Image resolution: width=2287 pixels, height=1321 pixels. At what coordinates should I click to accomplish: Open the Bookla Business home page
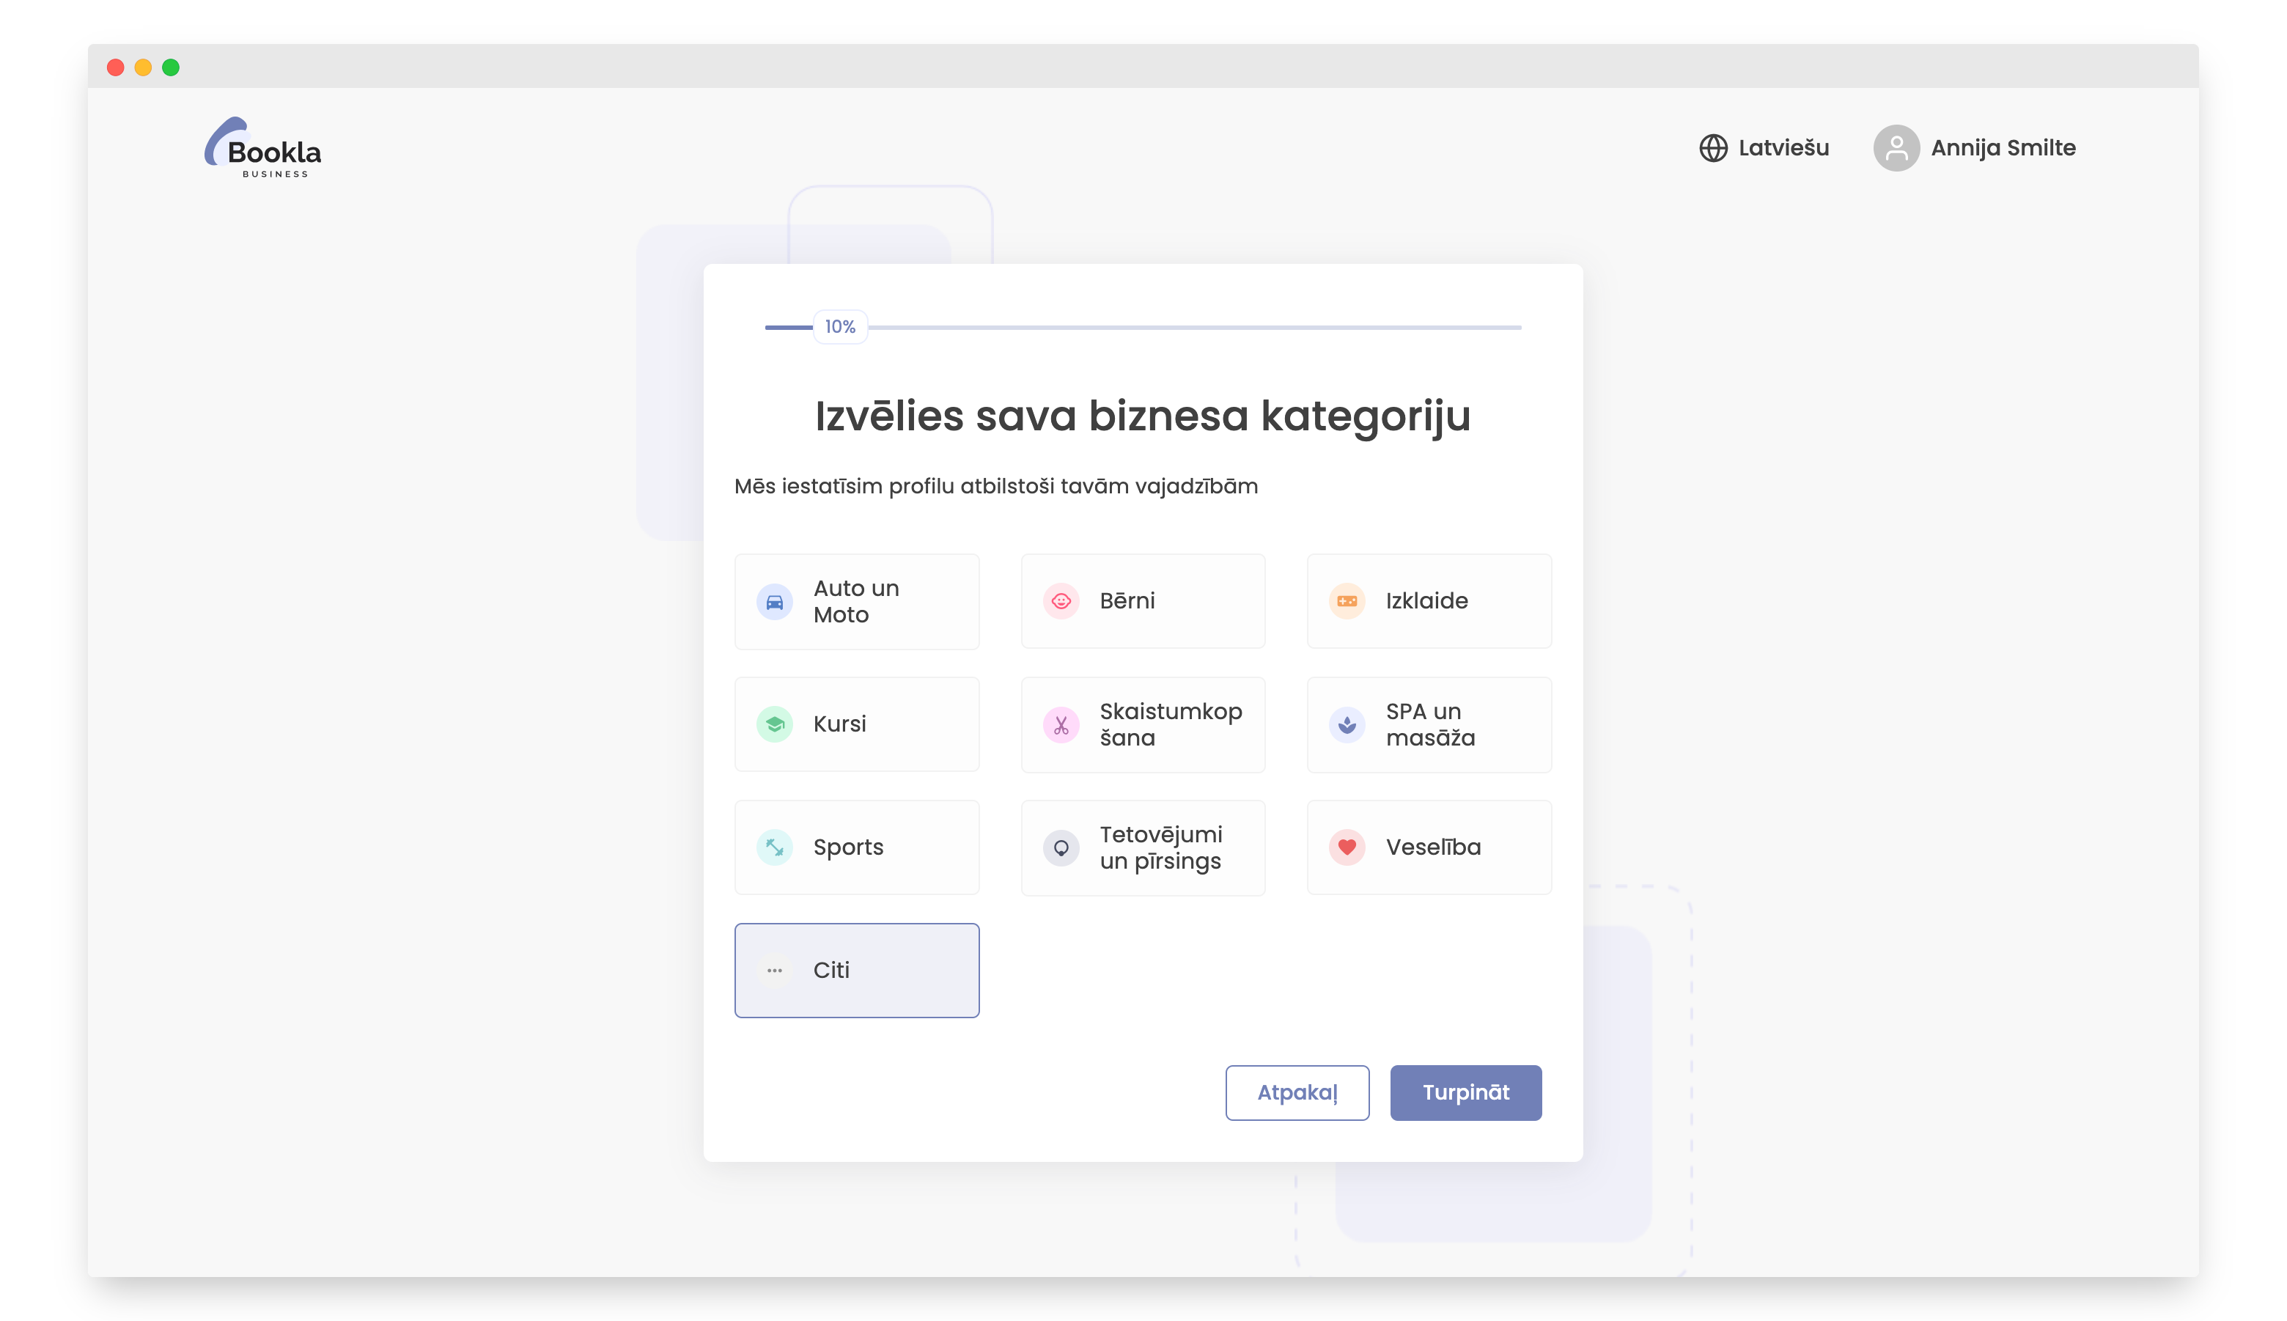[263, 148]
